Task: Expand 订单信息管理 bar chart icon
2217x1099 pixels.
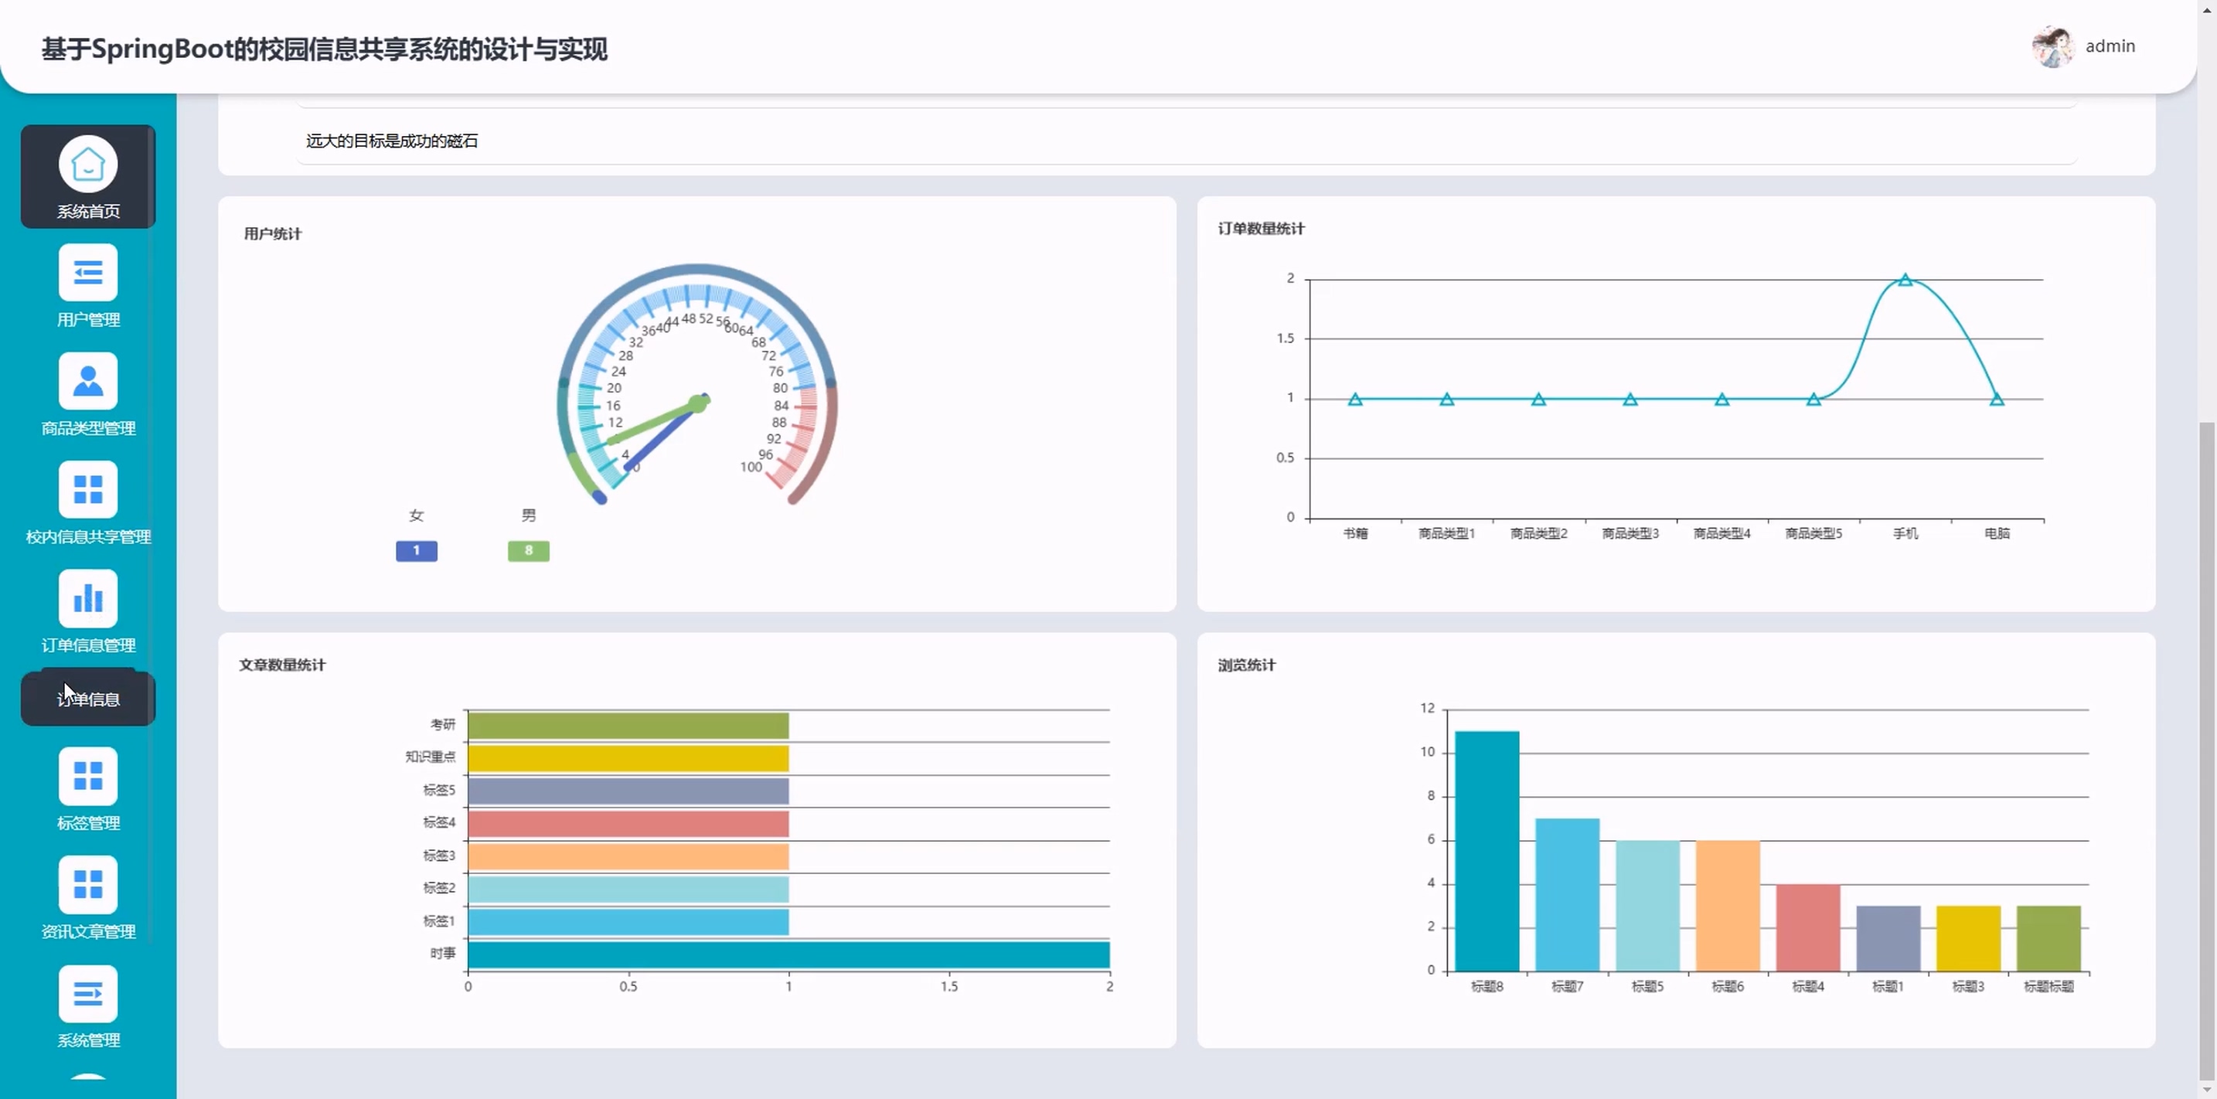Action: [88, 598]
